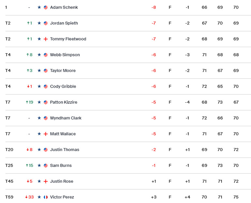Click Sam Burns's T25 position

point(9,165)
